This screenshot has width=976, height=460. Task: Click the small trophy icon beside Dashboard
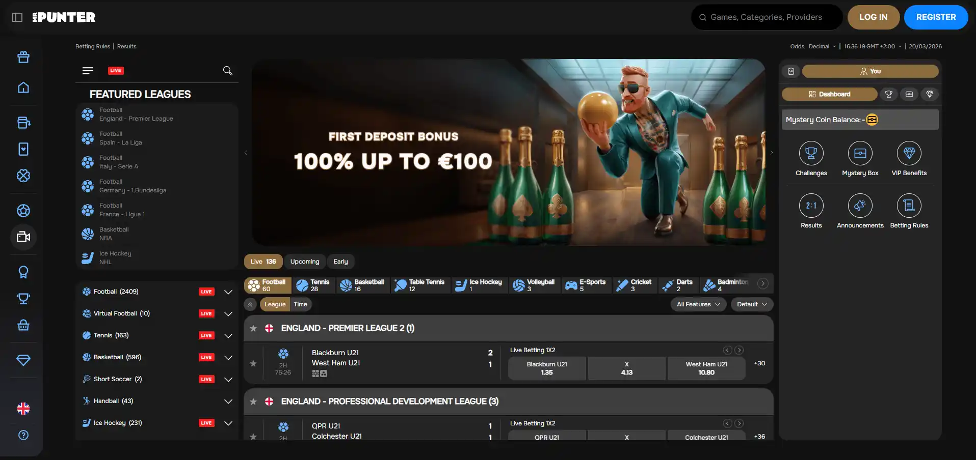click(889, 94)
